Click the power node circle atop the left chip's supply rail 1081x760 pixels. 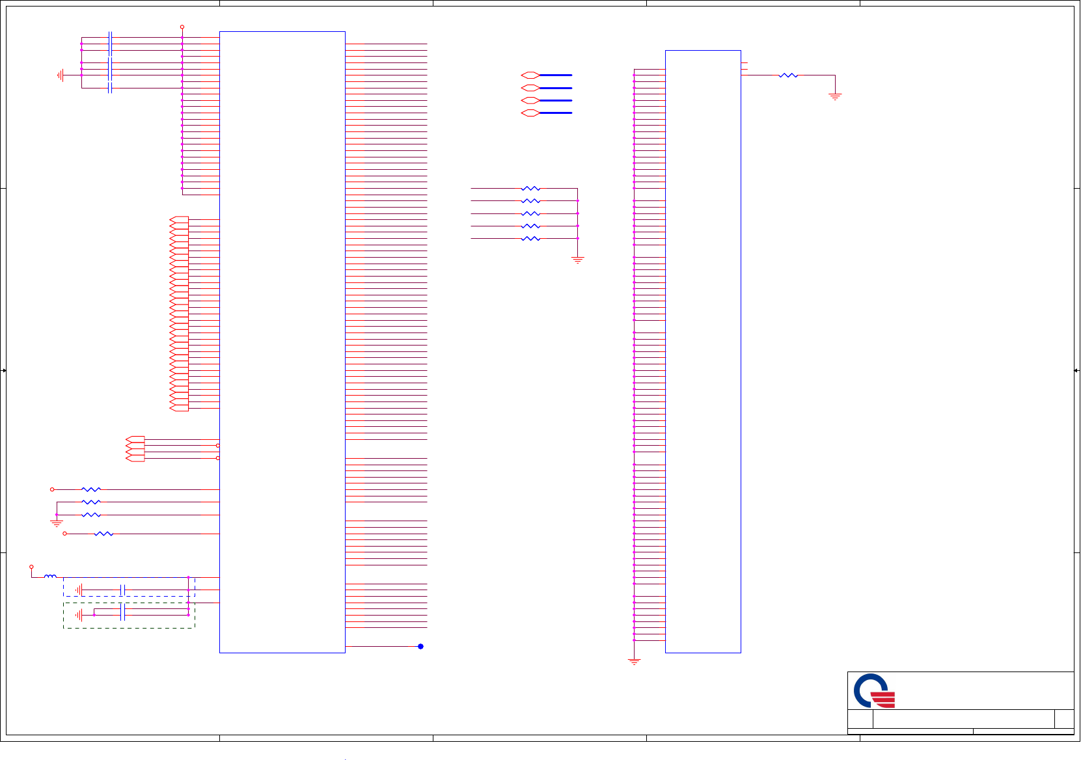182,27
